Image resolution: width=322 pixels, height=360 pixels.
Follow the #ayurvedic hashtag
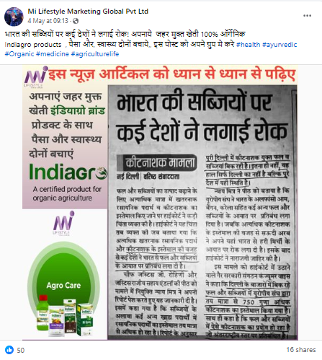coord(279,45)
